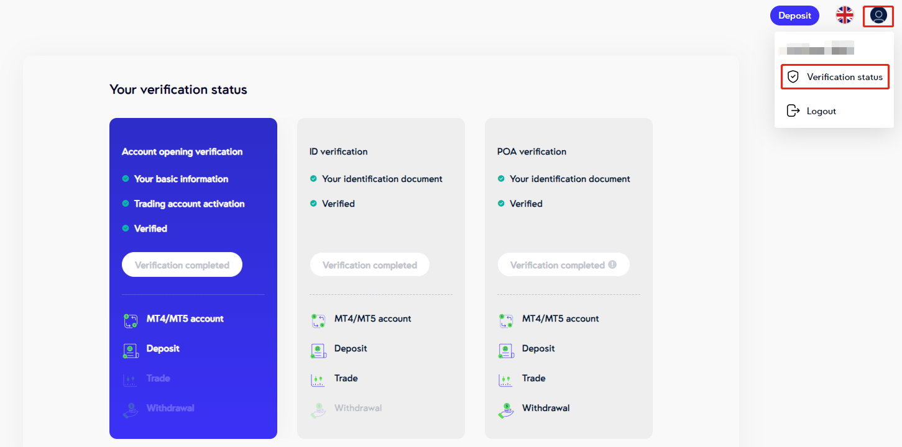Click Withdrawal hand icon in POA verification card

[506, 410]
